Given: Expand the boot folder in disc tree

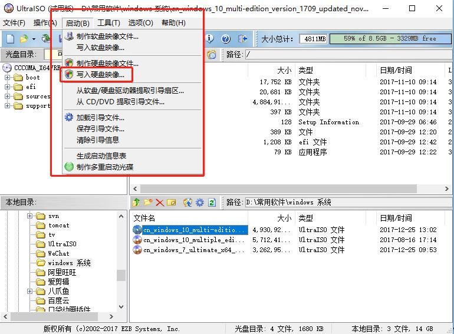Looking at the screenshot, I should 8,78.
